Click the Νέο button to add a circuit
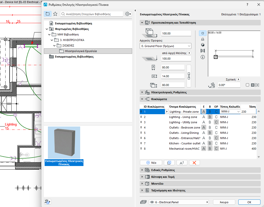The width and height of the screenshot is (264, 207). coord(151,163)
